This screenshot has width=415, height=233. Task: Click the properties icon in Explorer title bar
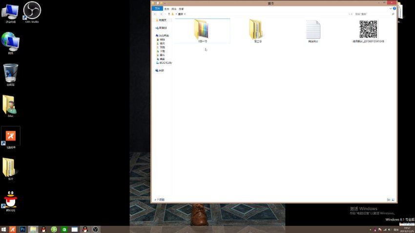[x=158, y=3]
